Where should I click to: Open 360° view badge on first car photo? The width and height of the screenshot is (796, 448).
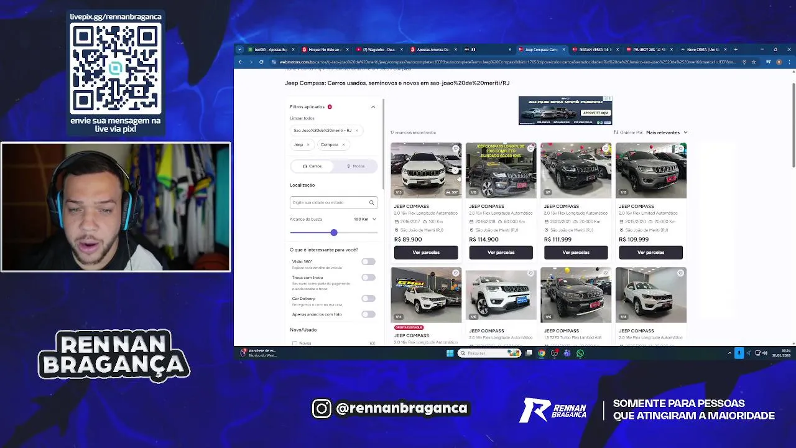point(452,192)
